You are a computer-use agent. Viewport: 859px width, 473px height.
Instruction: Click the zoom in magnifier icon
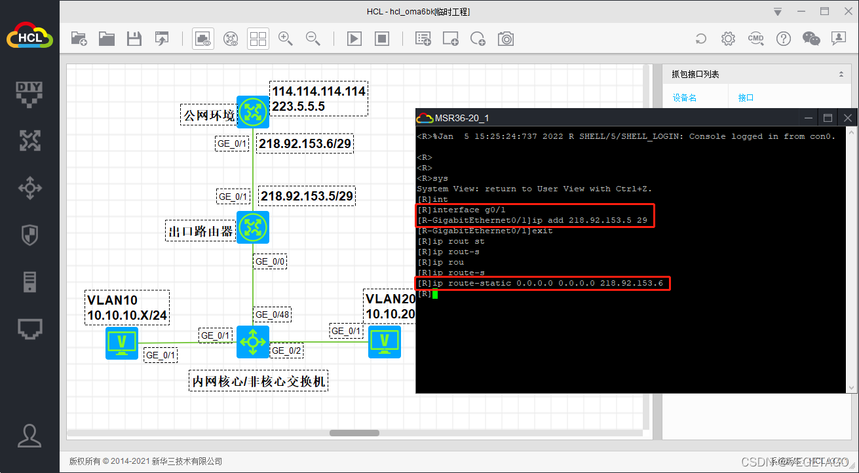coord(285,39)
